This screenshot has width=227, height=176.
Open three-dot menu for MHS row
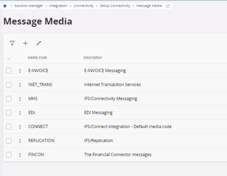(20, 99)
